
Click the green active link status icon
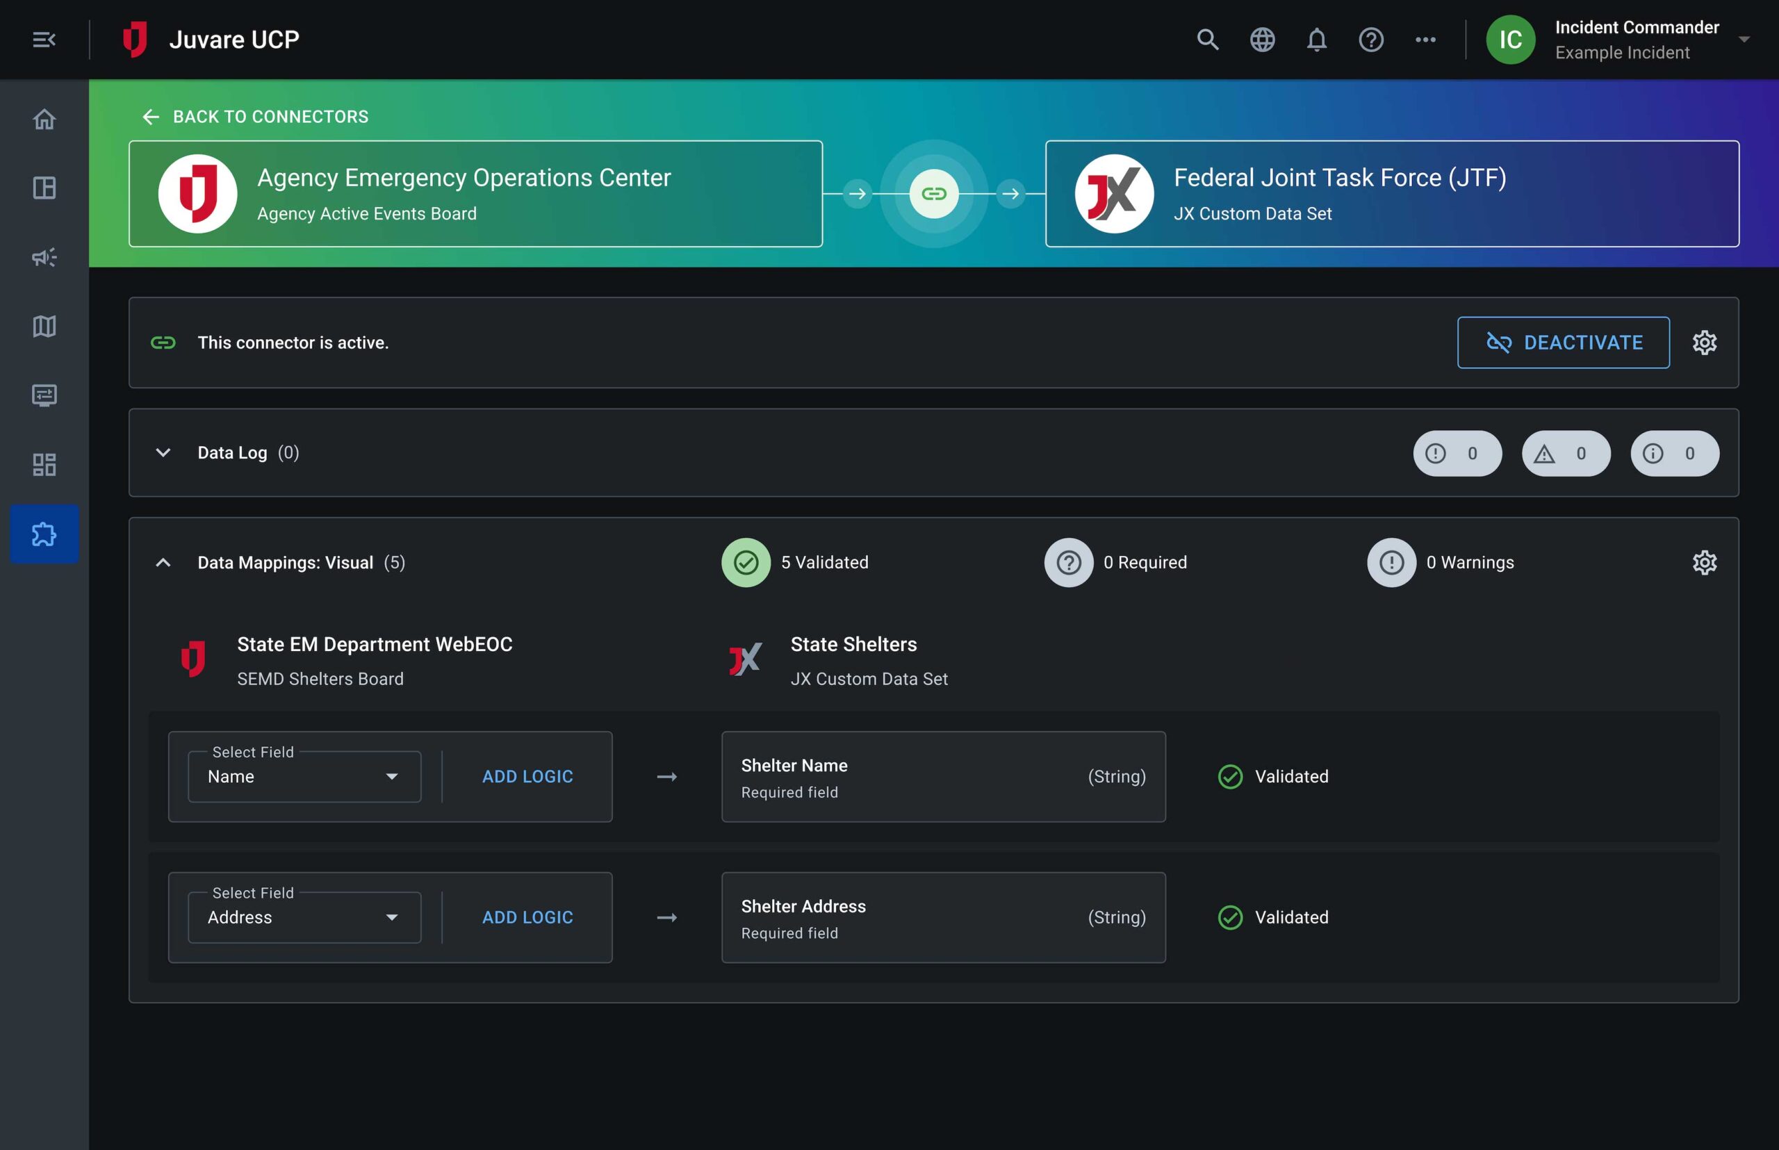(163, 343)
